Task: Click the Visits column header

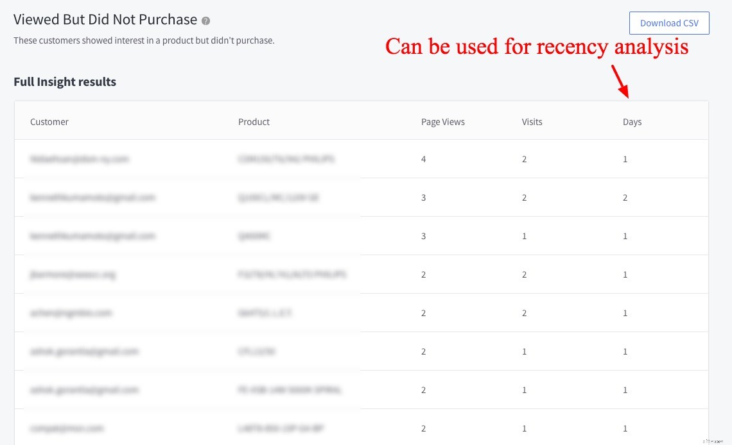Action: (x=532, y=122)
